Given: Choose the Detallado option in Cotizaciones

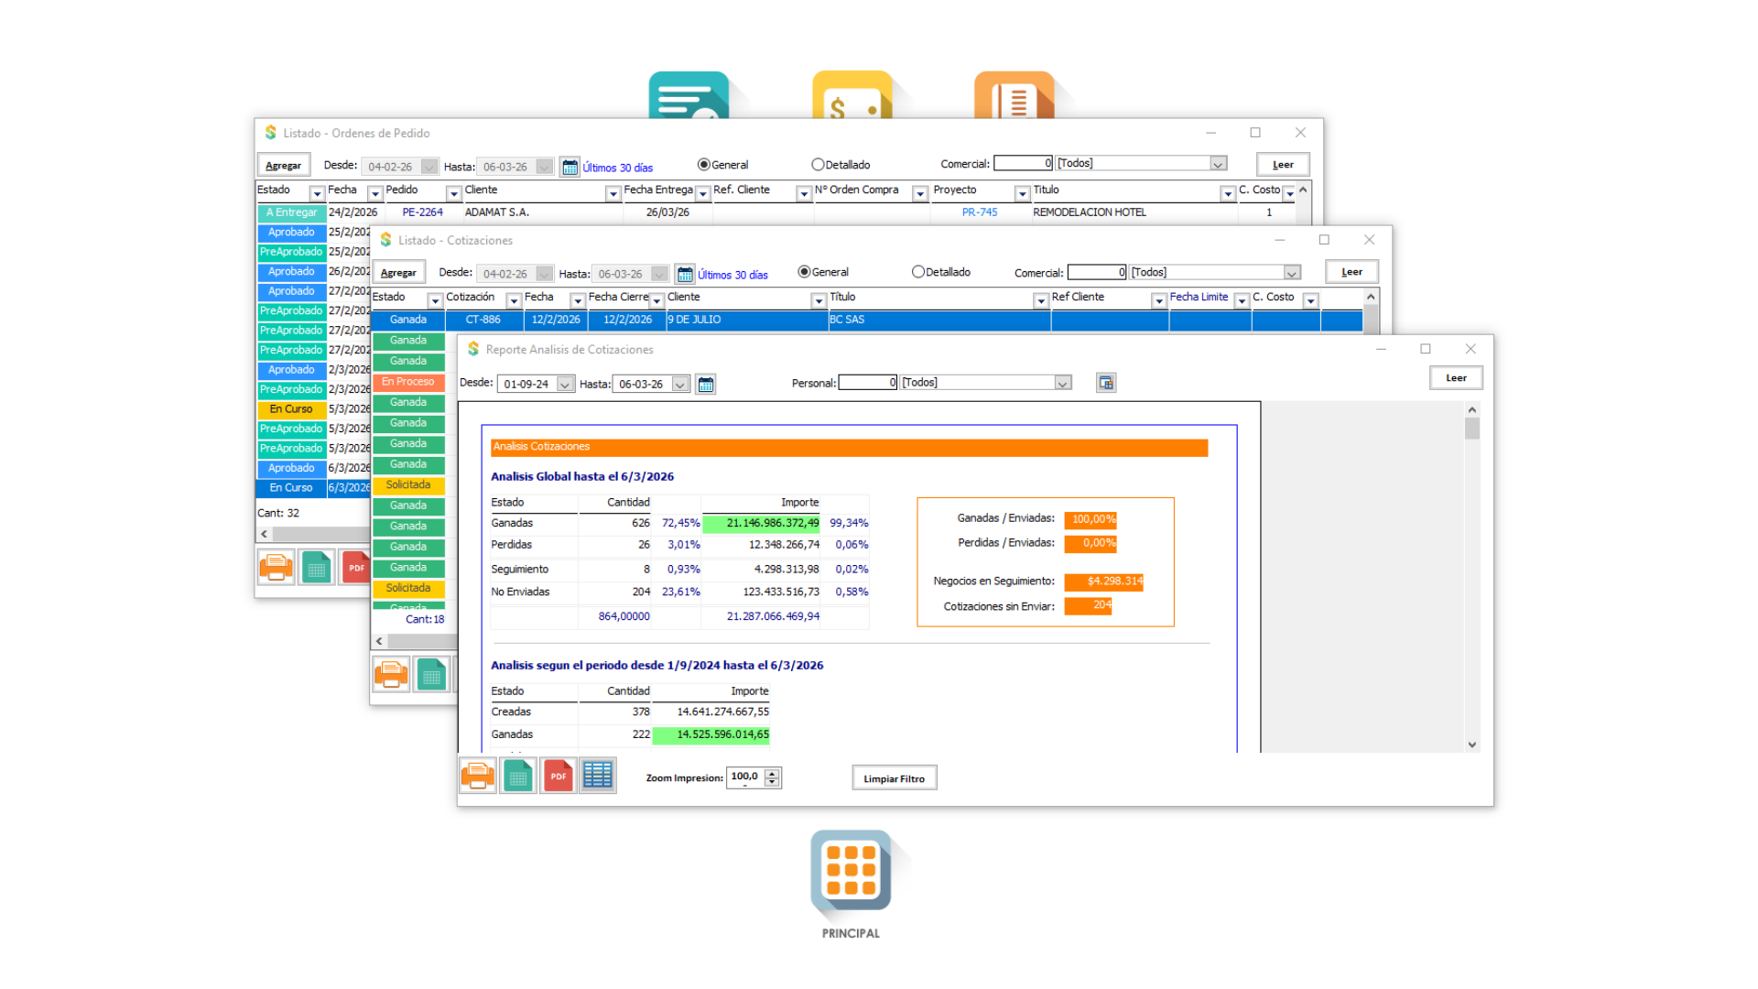Looking at the screenshot, I should (x=918, y=272).
